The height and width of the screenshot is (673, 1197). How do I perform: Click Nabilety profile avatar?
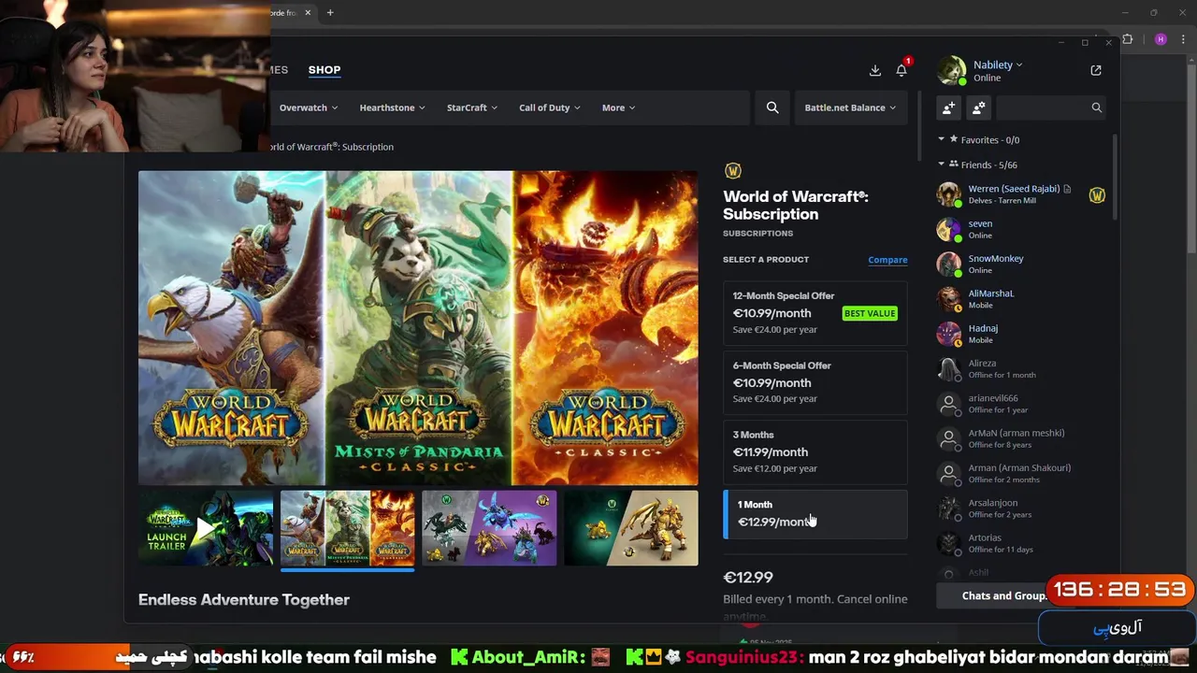(951, 70)
